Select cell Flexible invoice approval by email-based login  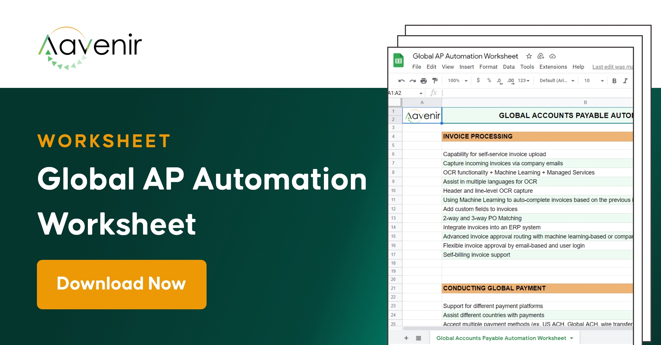537,246
